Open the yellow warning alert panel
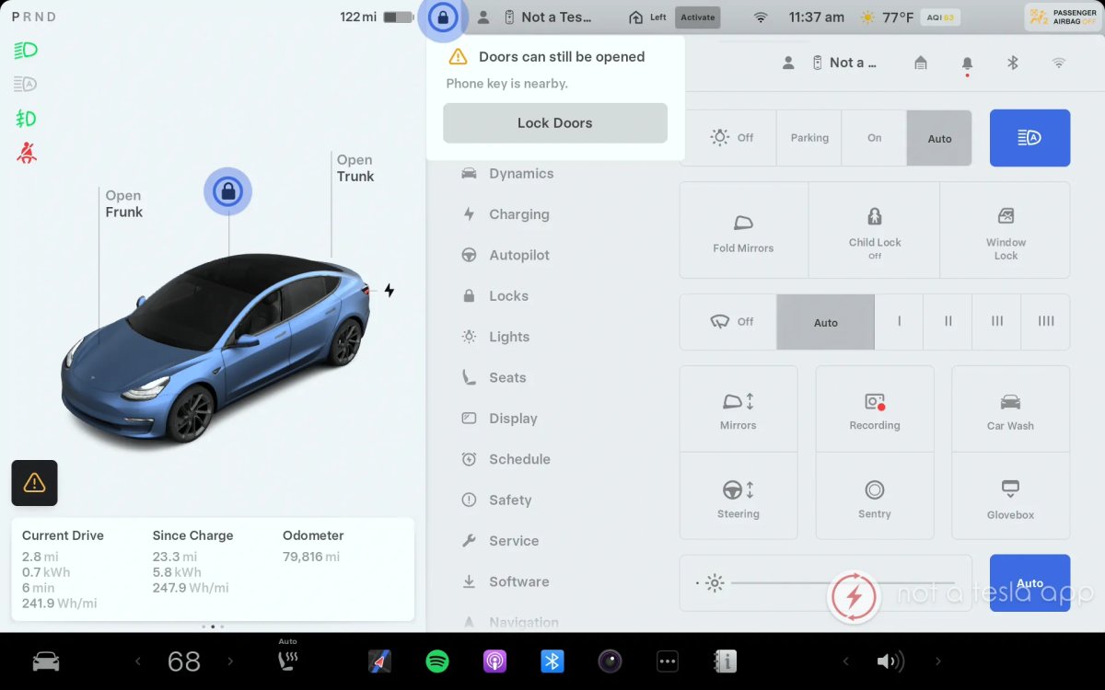This screenshot has height=690, width=1105. [34, 483]
